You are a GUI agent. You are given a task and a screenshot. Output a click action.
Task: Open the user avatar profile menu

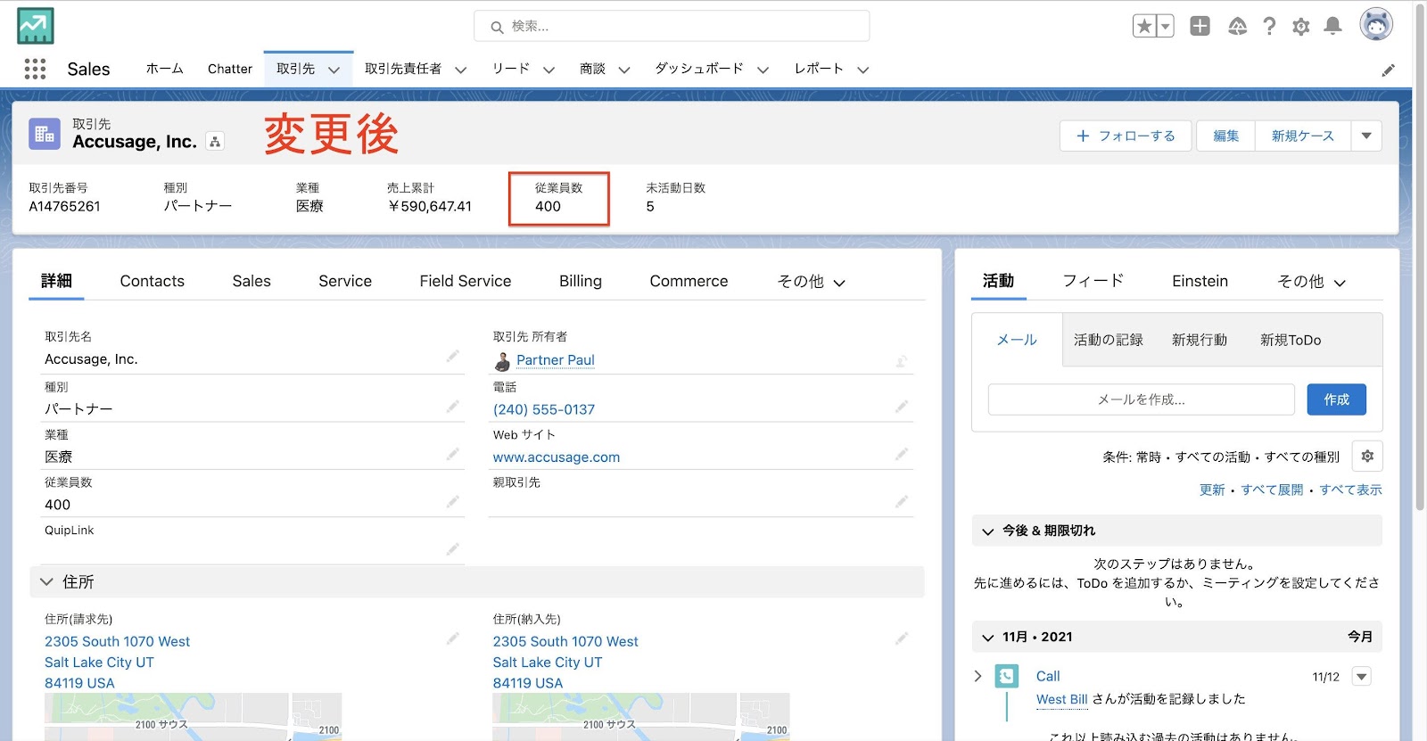pos(1376,25)
